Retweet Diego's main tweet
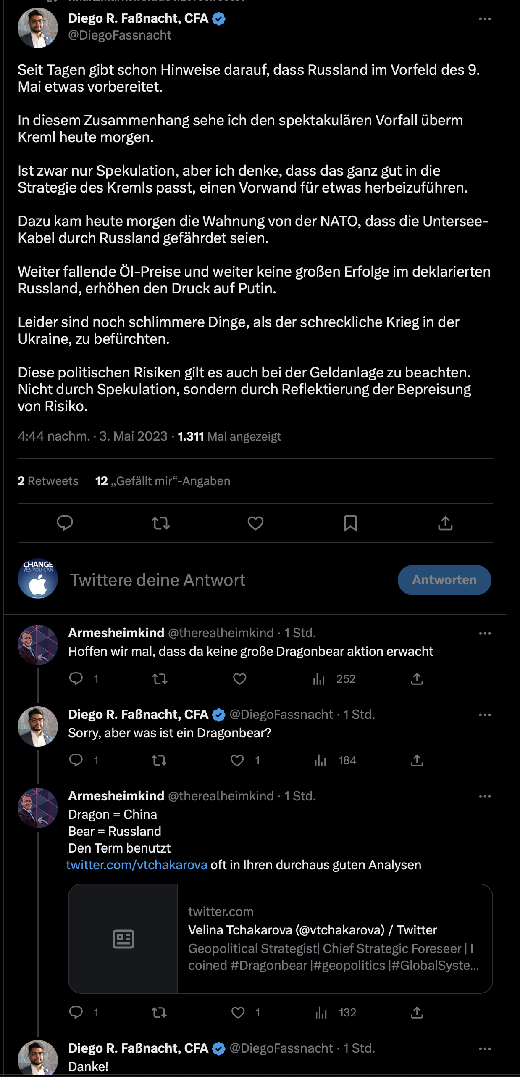The image size is (520, 1077). 160,523
